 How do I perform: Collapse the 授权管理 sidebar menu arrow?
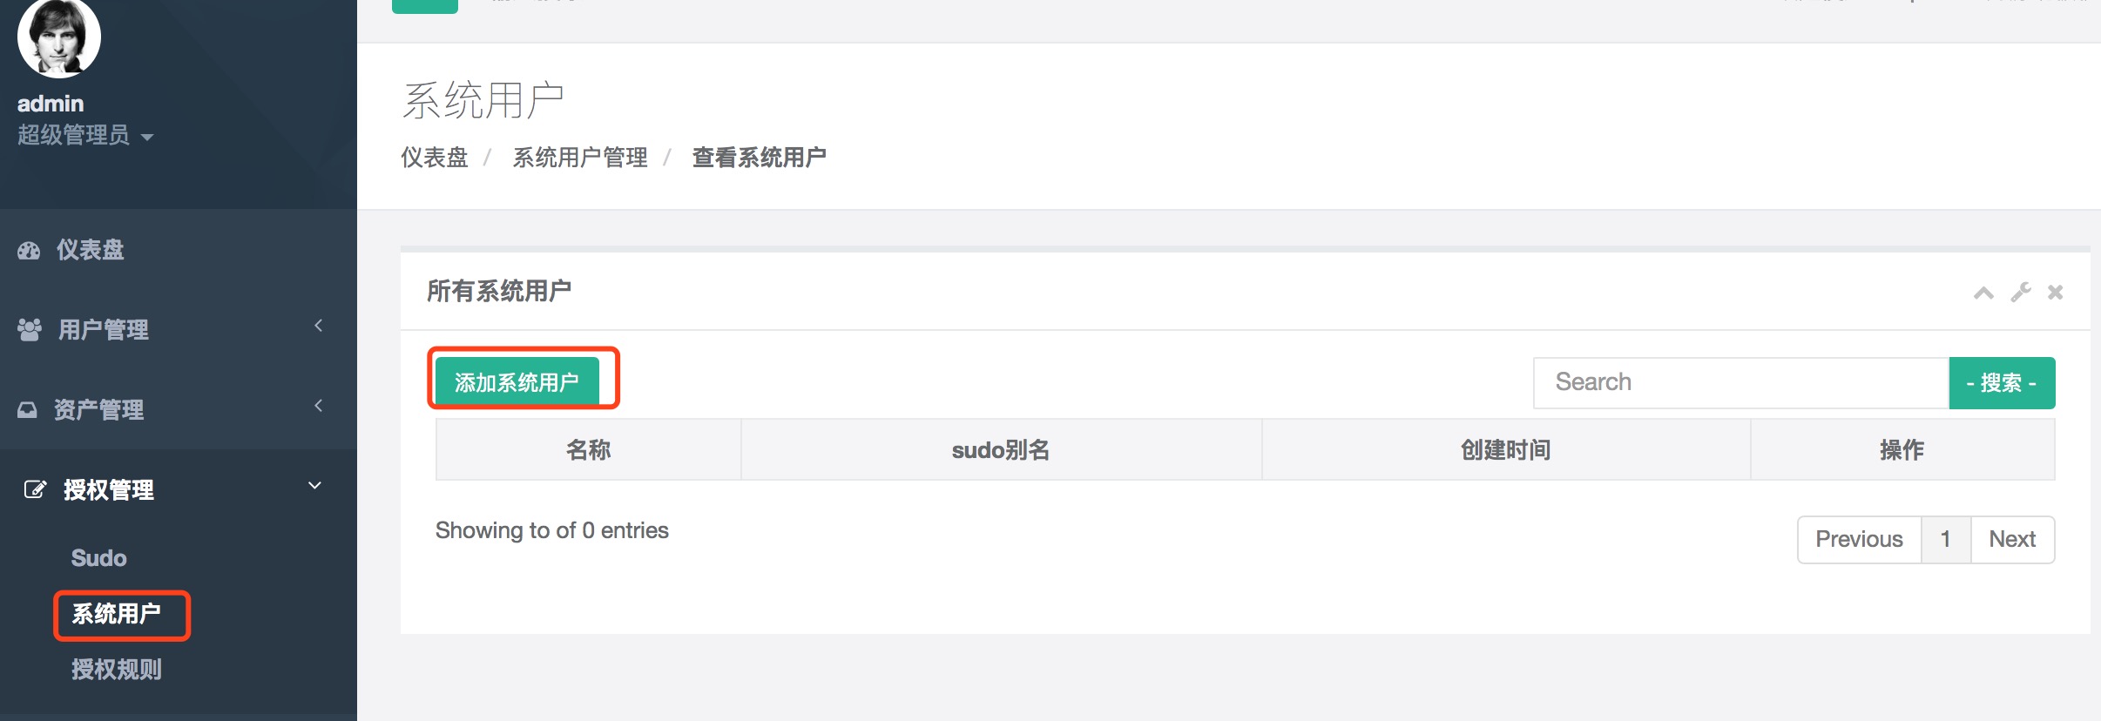(315, 486)
